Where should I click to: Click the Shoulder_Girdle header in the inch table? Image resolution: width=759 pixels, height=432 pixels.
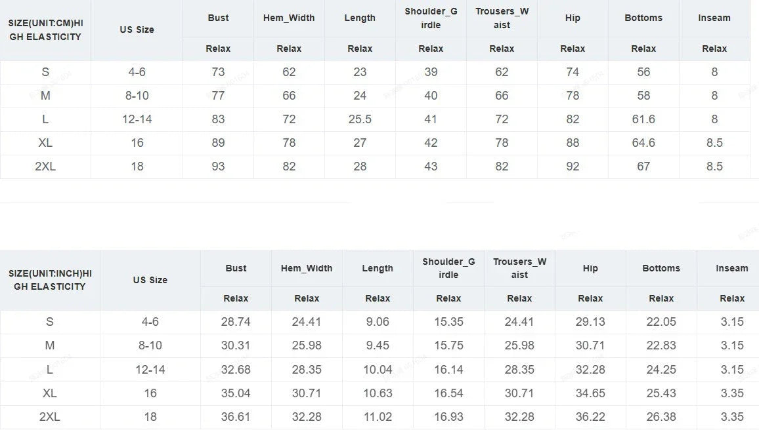pyautogui.click(x=448, y=268)
